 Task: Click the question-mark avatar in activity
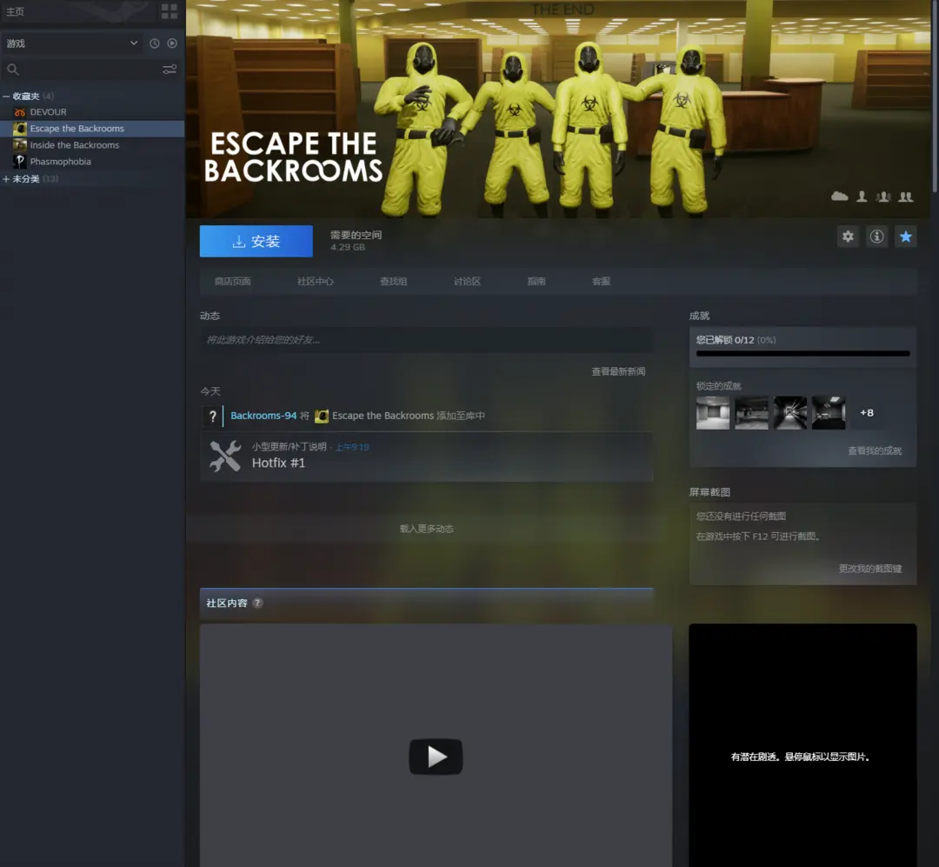coord(213,416)
